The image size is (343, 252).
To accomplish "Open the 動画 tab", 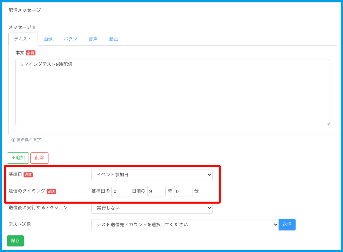I will coord(114,39).
